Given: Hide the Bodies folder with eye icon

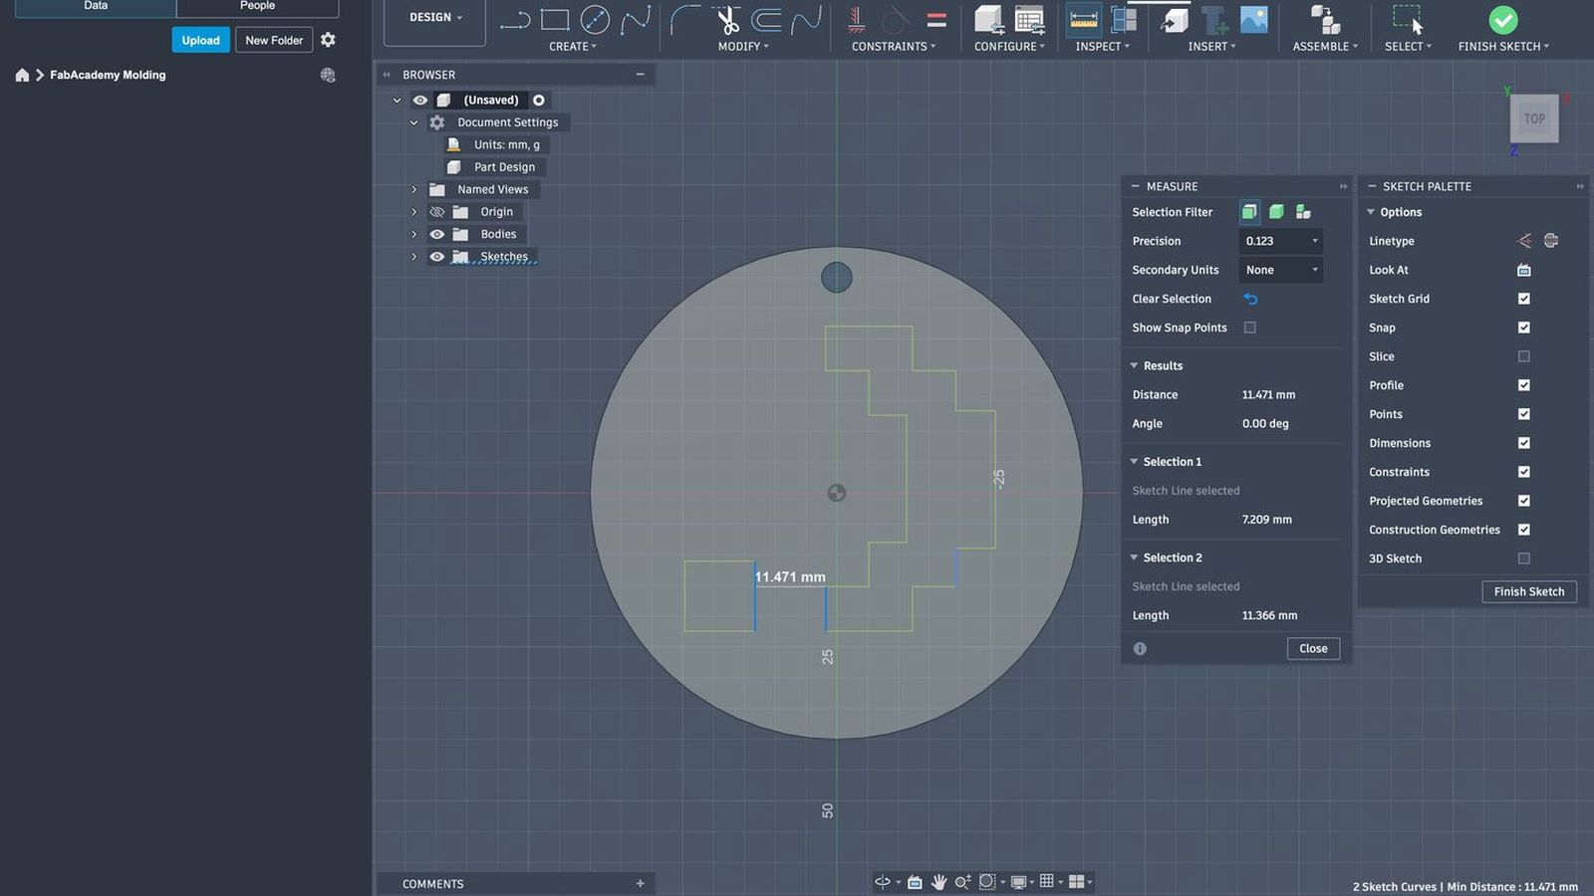Looking at the screenshot, I should tap(436, 234).
